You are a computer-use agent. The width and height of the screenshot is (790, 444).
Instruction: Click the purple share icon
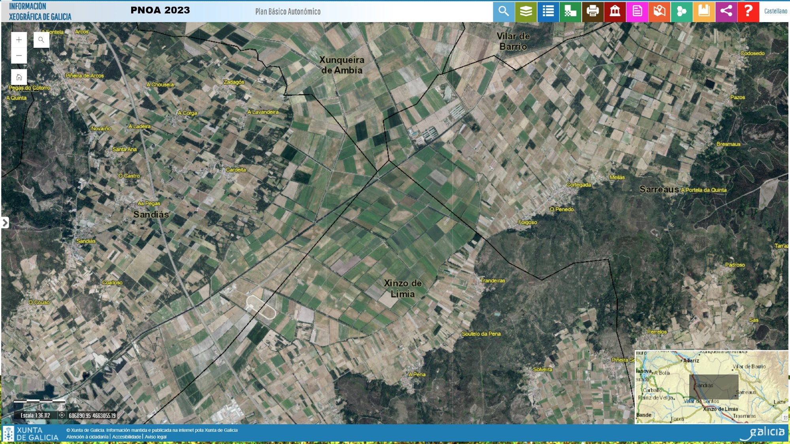726,11
